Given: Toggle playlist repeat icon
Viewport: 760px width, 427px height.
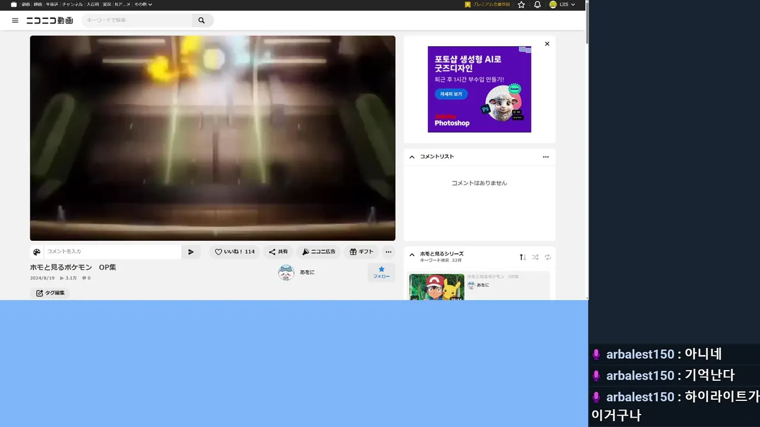Looking at the screenshot, I should click(547, 257).
